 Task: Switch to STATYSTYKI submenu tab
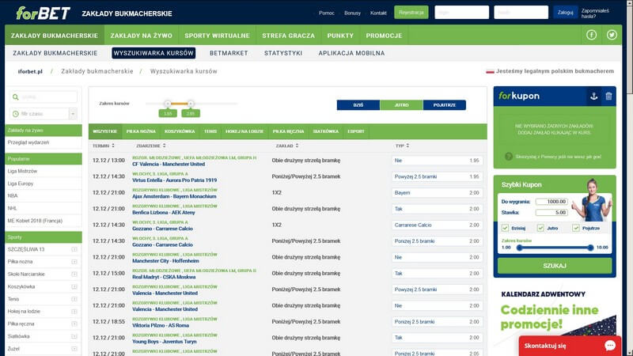pos(283,53)
